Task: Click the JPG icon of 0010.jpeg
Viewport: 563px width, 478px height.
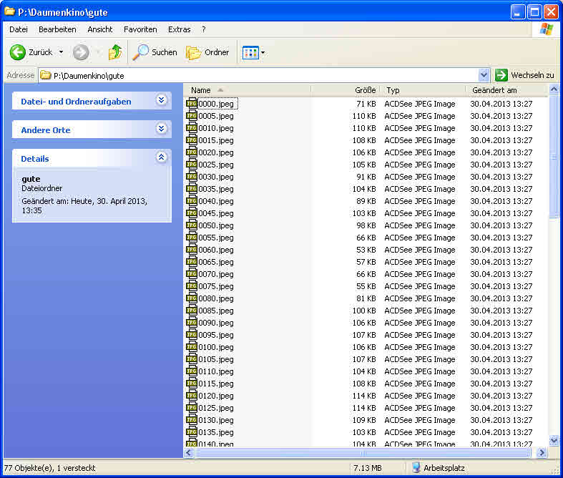Action: click(192, 128)
